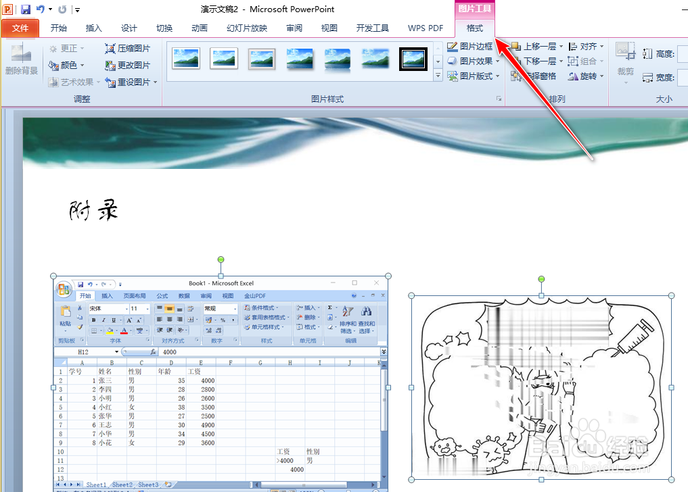Image resolution: width=688 pixels, height=492 pixels.
Task: Apply the sixth soft-edge picture style
Action: (x=375, y=59)
